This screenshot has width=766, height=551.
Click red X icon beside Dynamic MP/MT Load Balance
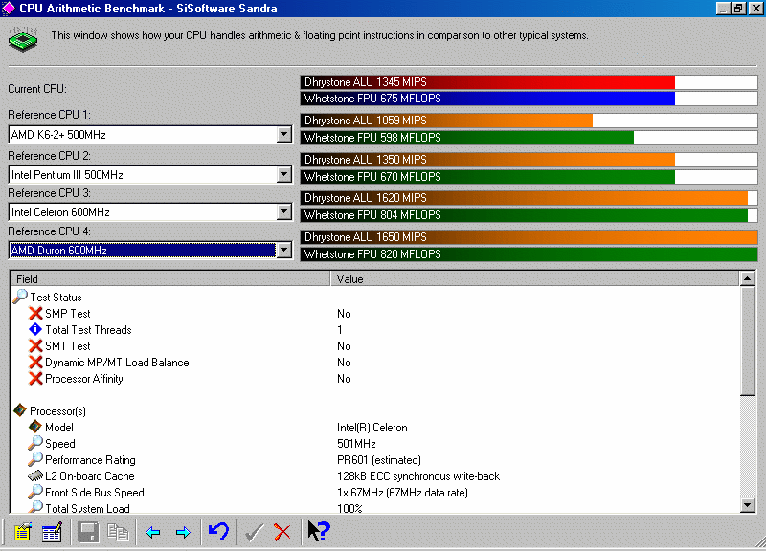[35, 363]
